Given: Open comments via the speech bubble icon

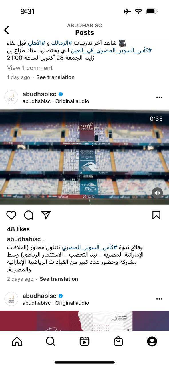Looking at the screenshot, I should [x=29, y=215].
